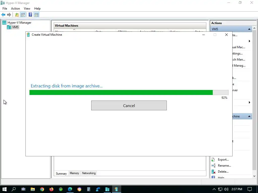Open the Camera app from taskbar
The height and width of the screenshot is (193, 258).
23,189
